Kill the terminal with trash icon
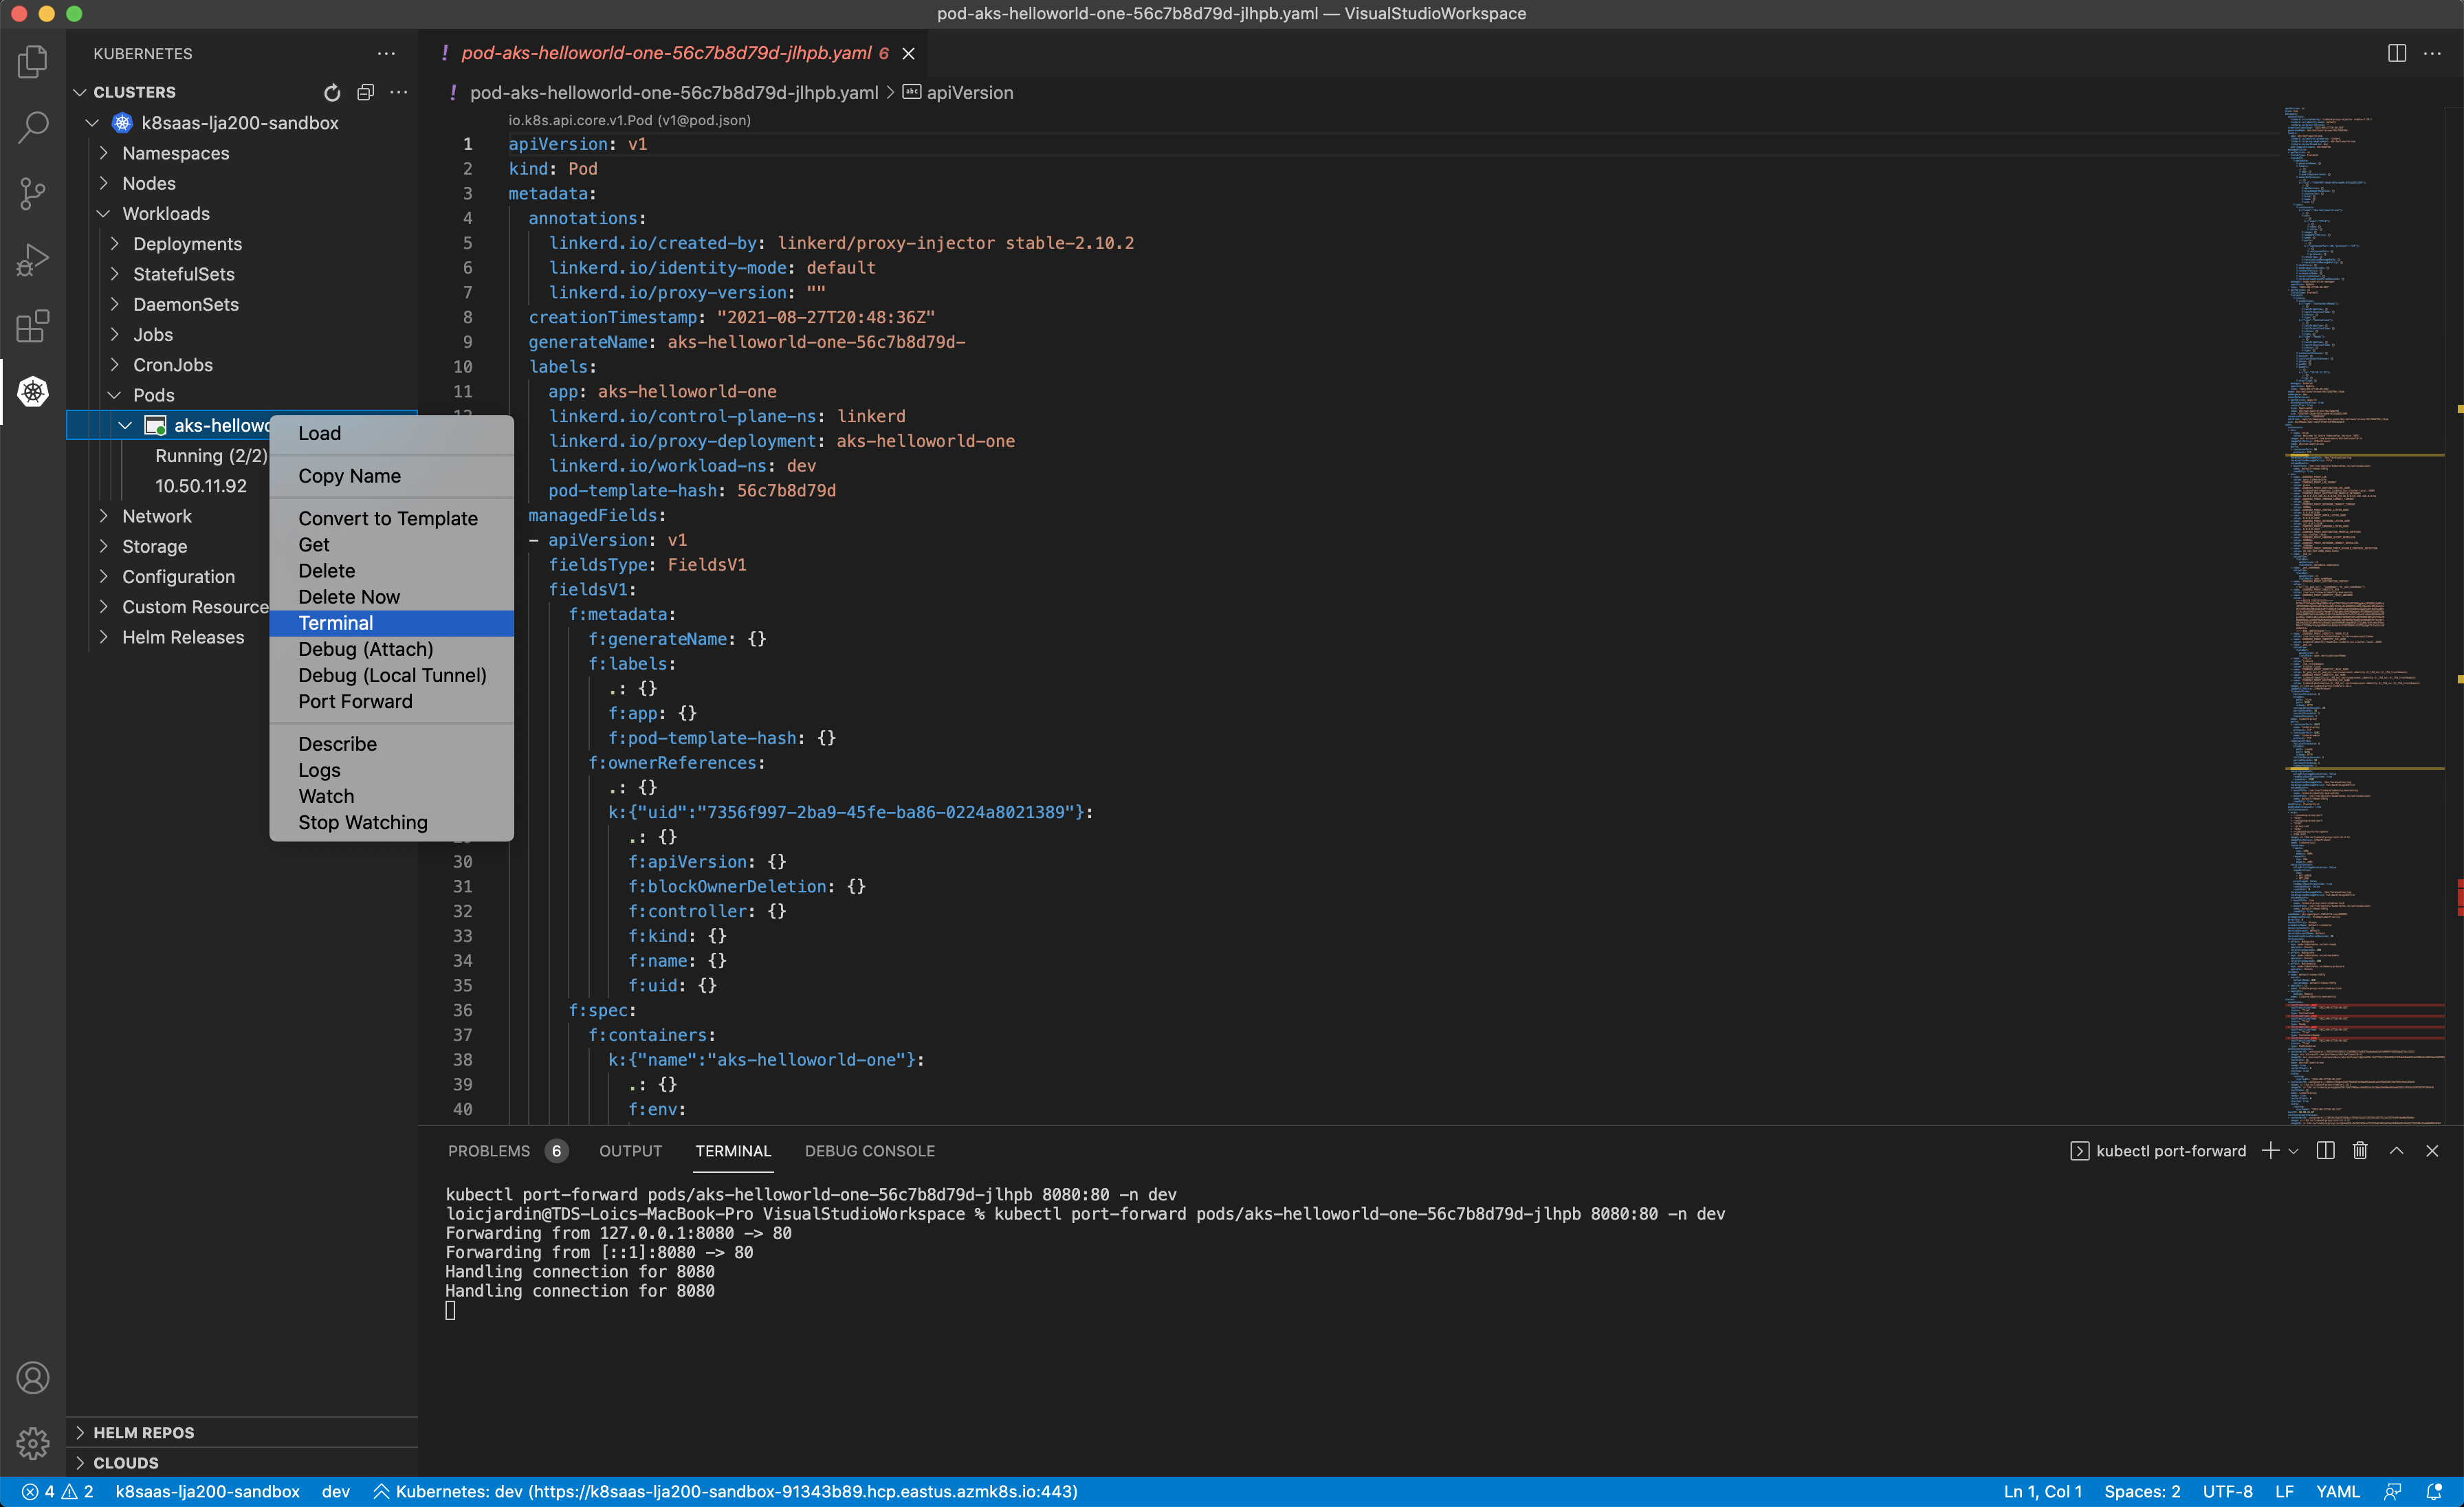Screen dimensions: 2464x1507 pyautogui.click(x=2360, y=1151)
